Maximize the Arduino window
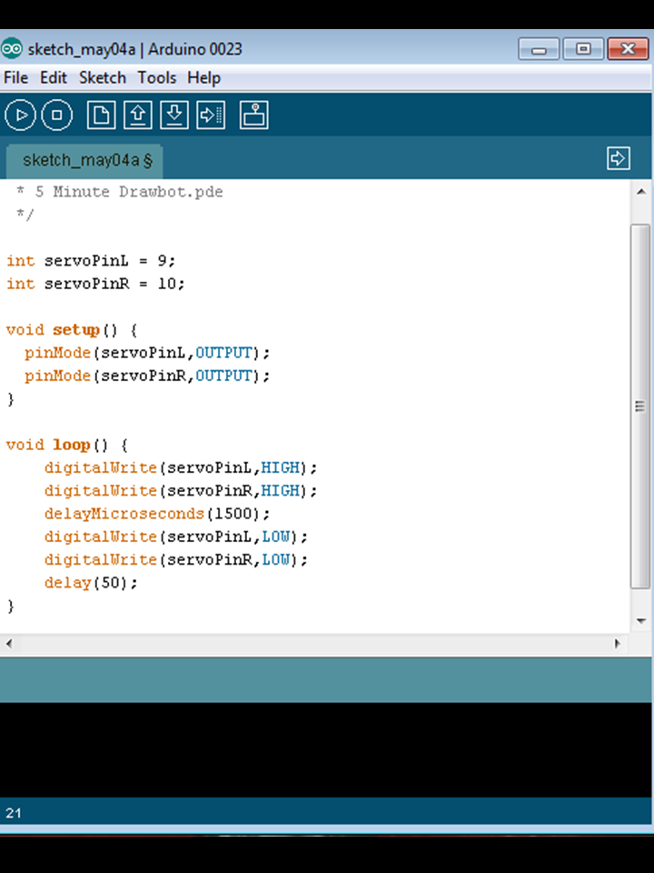Image resolution: width=654 pixels, height=873 pixels. [x=583, y=49]
